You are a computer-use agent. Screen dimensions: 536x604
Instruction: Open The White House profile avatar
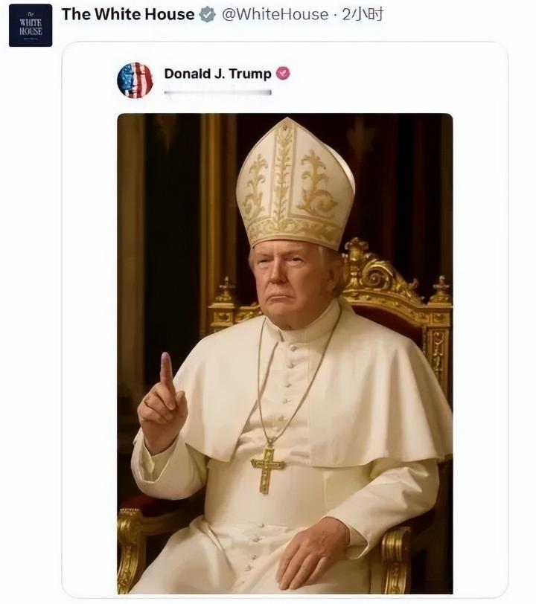click(31, 25)
